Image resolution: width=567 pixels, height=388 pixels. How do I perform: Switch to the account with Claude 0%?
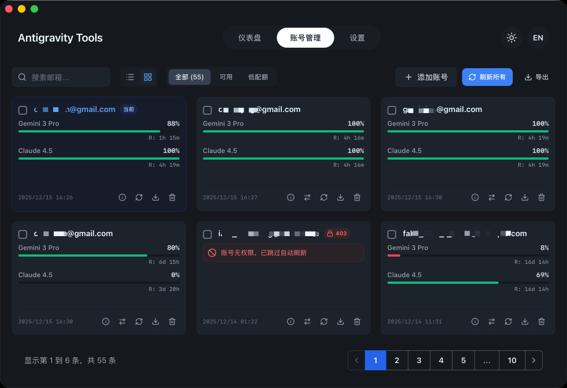pyautogui.click(x=122, y=321)
